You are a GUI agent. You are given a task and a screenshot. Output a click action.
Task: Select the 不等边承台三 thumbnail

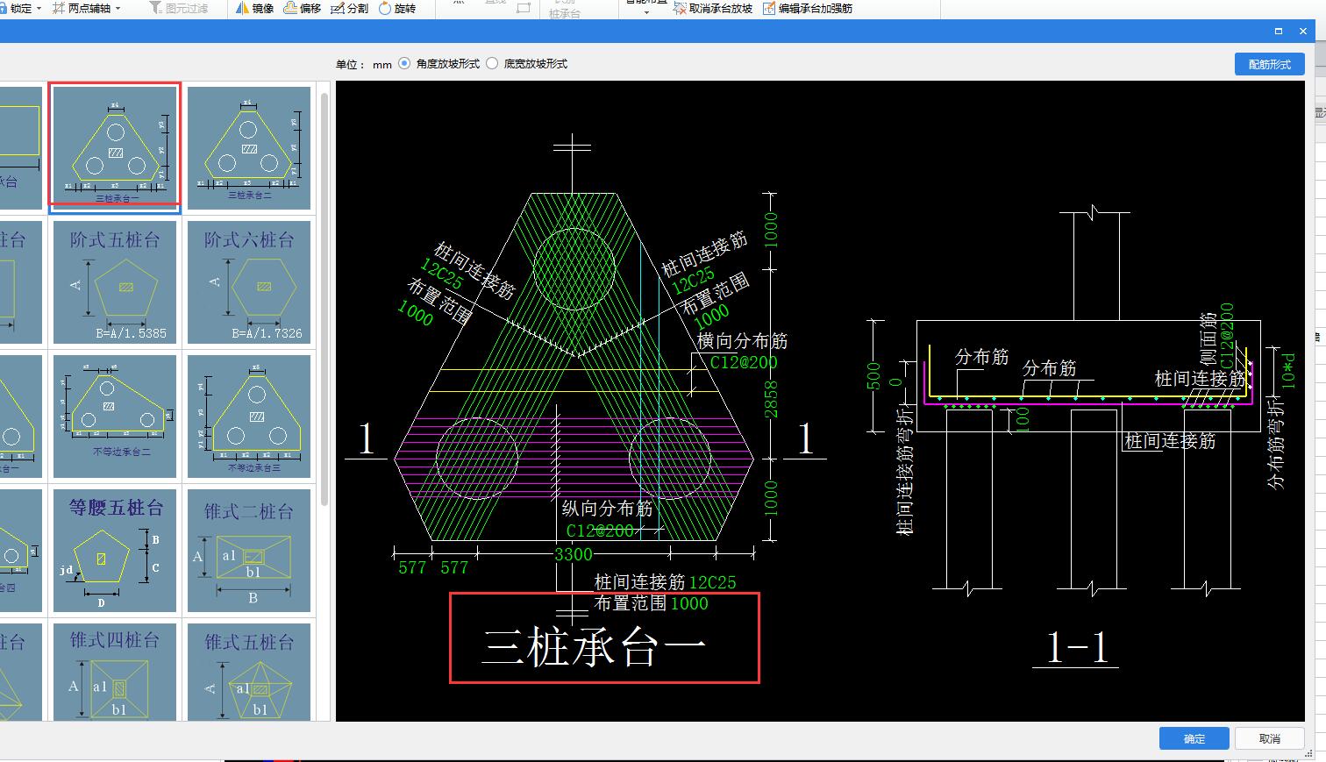[x=250, y=416]
